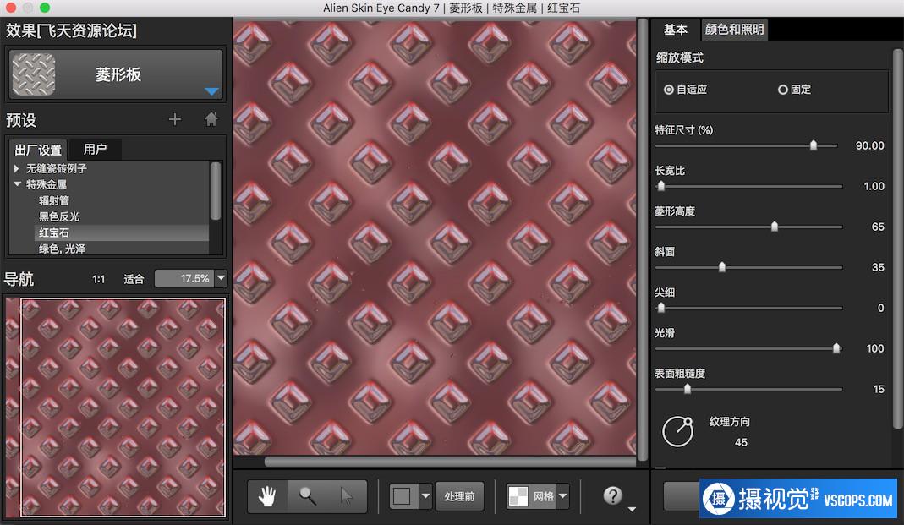Click the navigator thumbnail preview
The width and height of the screenshot is (904, 525).
point(115,407)
